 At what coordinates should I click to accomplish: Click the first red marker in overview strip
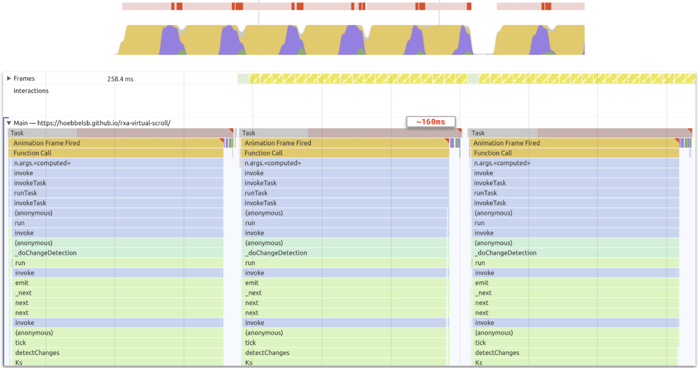click(173, 6)
